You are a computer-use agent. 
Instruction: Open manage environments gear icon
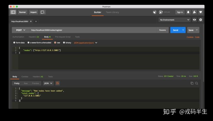(201, 20)
